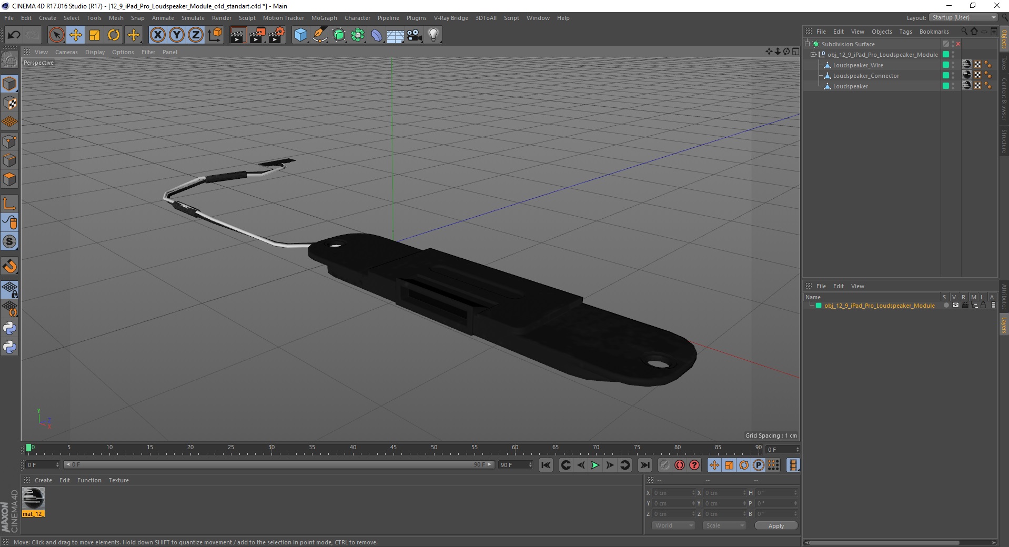
Task: Click Loudspeaker_Wire layer color swatch
Action: coord(945,65)
